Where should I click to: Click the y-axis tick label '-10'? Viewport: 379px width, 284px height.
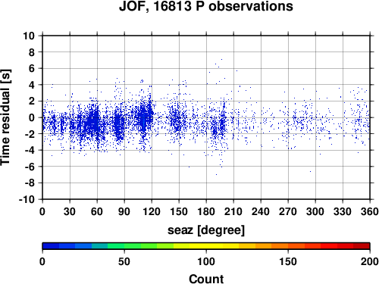[27, 199]
